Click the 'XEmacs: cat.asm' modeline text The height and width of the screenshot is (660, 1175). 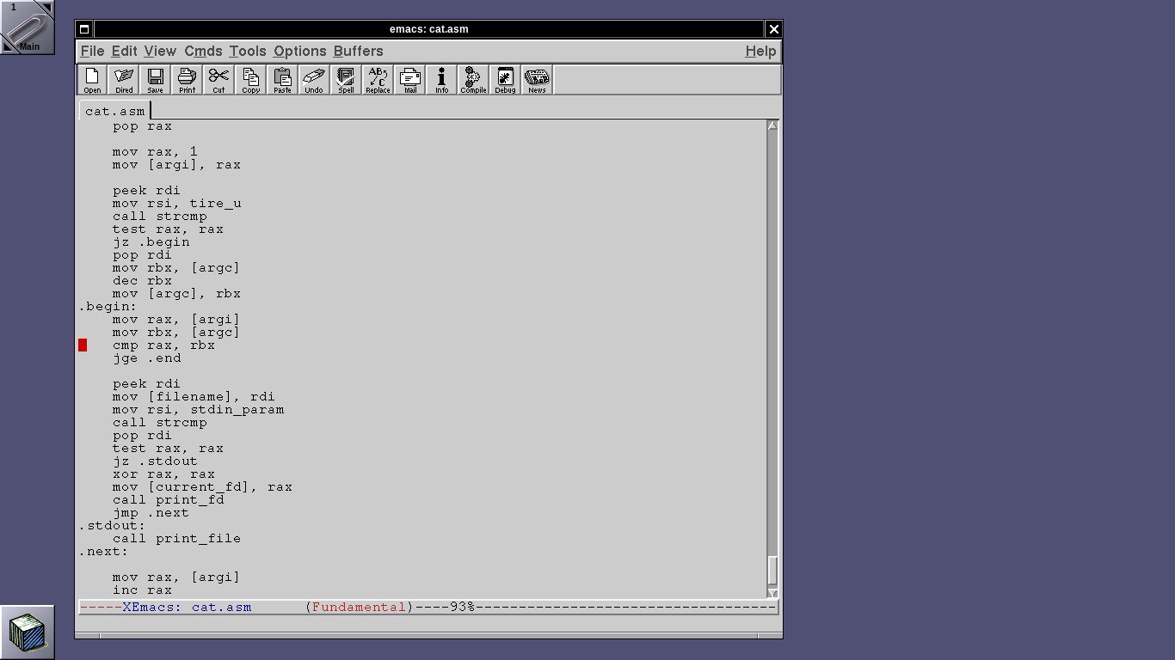pos(187,607)
